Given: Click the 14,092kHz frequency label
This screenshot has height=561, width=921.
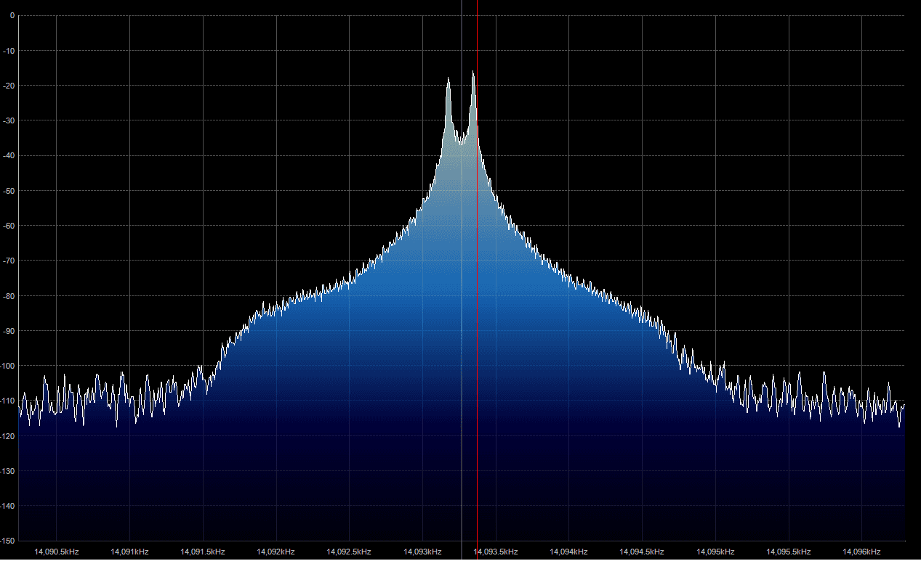Looking at the screenshot, I should point(276,552).
